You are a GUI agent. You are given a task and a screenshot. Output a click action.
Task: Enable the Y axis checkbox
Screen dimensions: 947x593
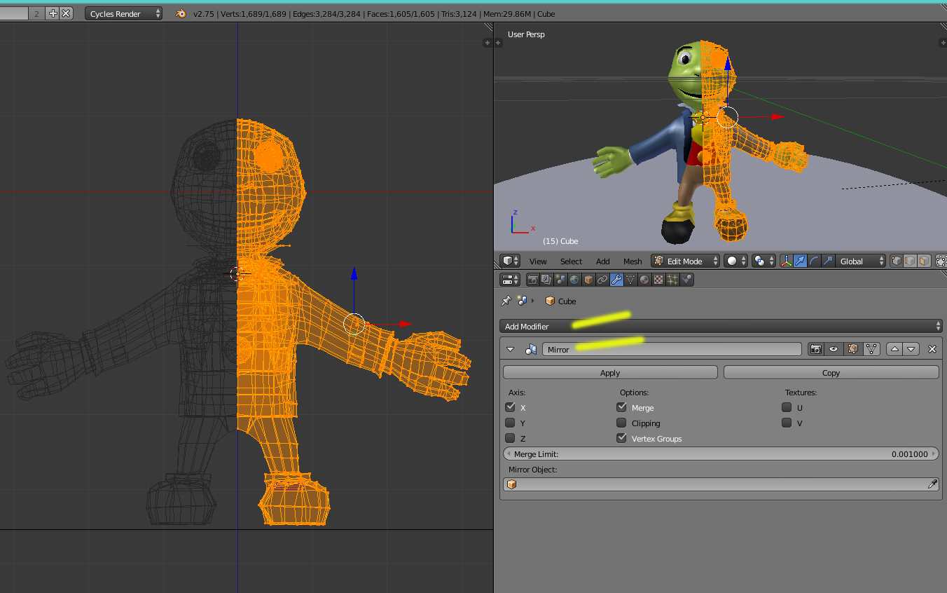[510, 423]
